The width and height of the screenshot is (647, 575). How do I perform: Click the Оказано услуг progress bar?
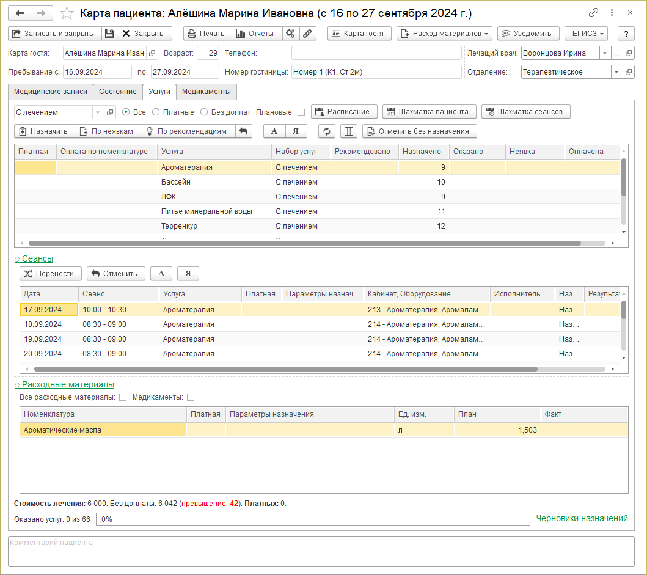click(x=312, y=519)
